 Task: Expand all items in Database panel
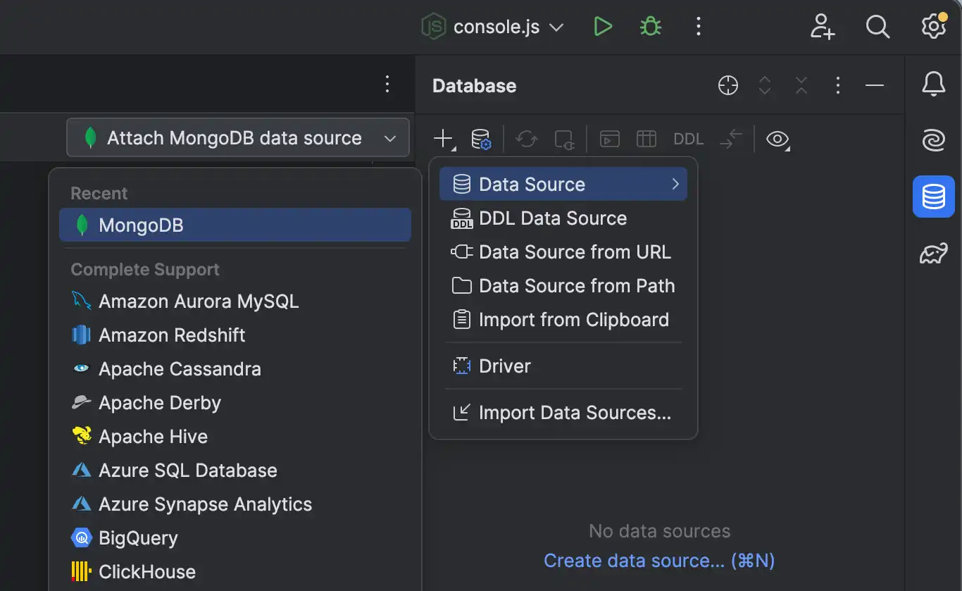point(765,85)
